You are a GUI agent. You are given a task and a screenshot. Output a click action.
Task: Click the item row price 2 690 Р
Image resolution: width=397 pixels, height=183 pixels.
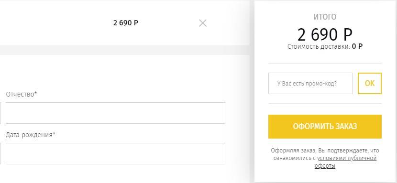coord(126,23)
